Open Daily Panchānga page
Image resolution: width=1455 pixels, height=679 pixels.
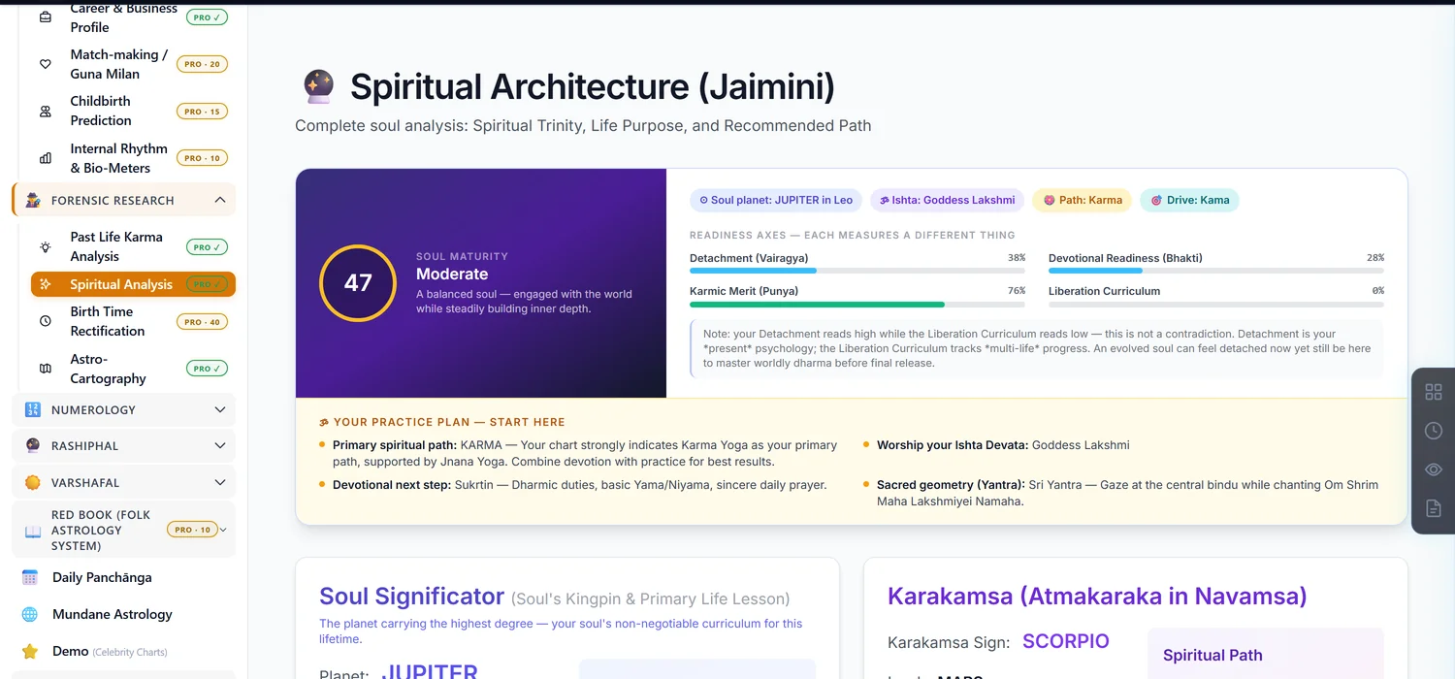coord(102,577)
